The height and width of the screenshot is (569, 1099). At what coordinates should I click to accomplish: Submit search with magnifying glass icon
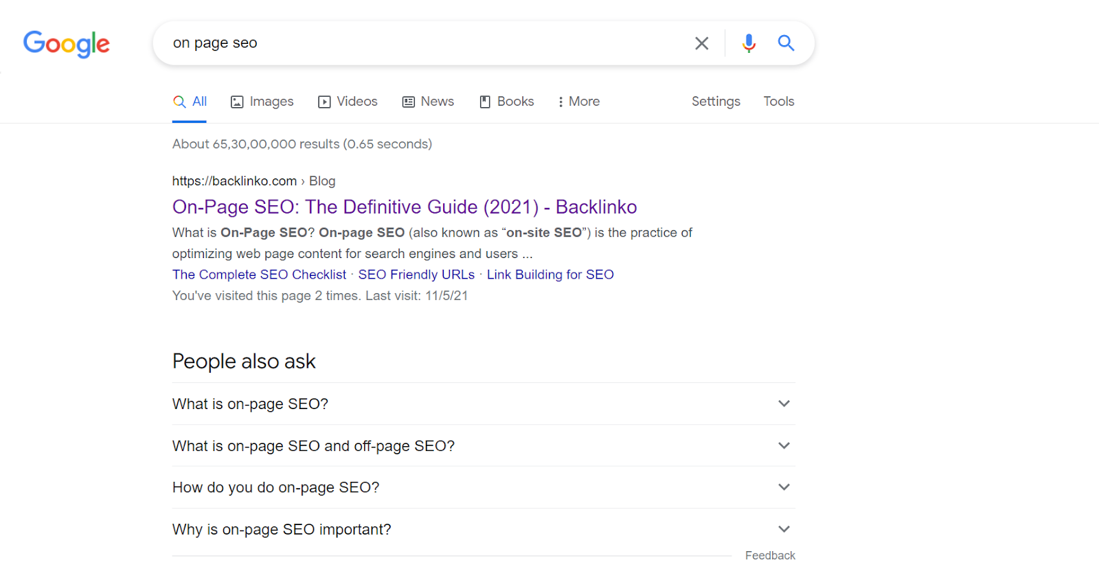click(x=786, y=43)
